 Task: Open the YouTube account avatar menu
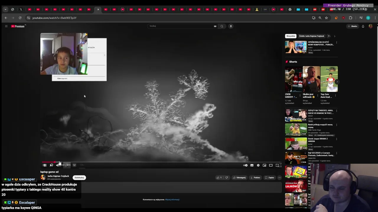click(371, 26)
